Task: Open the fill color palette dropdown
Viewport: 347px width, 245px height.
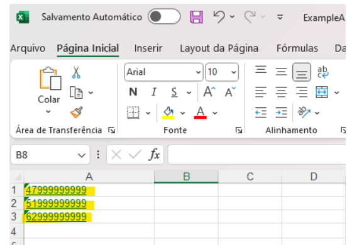Action: click(x=182, y=113)
